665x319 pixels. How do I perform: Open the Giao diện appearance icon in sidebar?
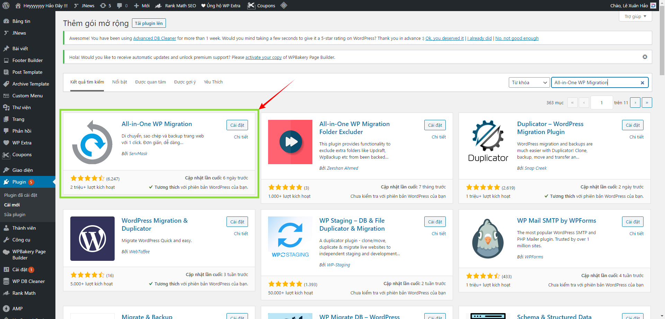coord(6,170)
